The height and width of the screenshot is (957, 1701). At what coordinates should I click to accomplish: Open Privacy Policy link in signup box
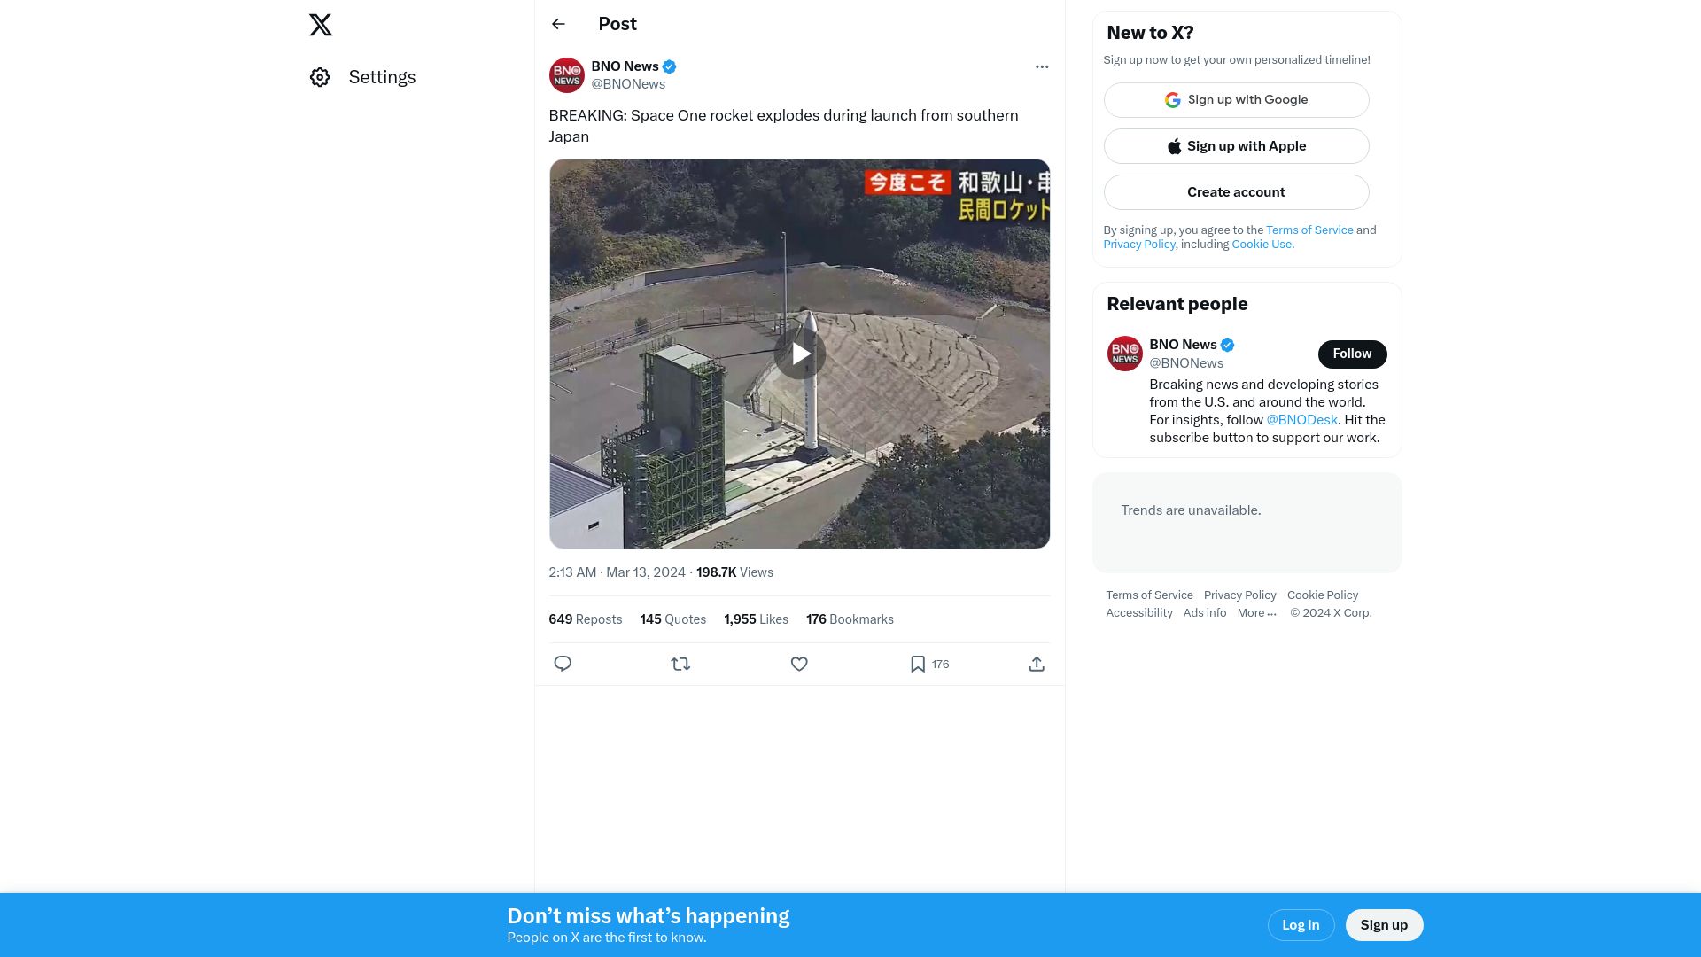1138,245
